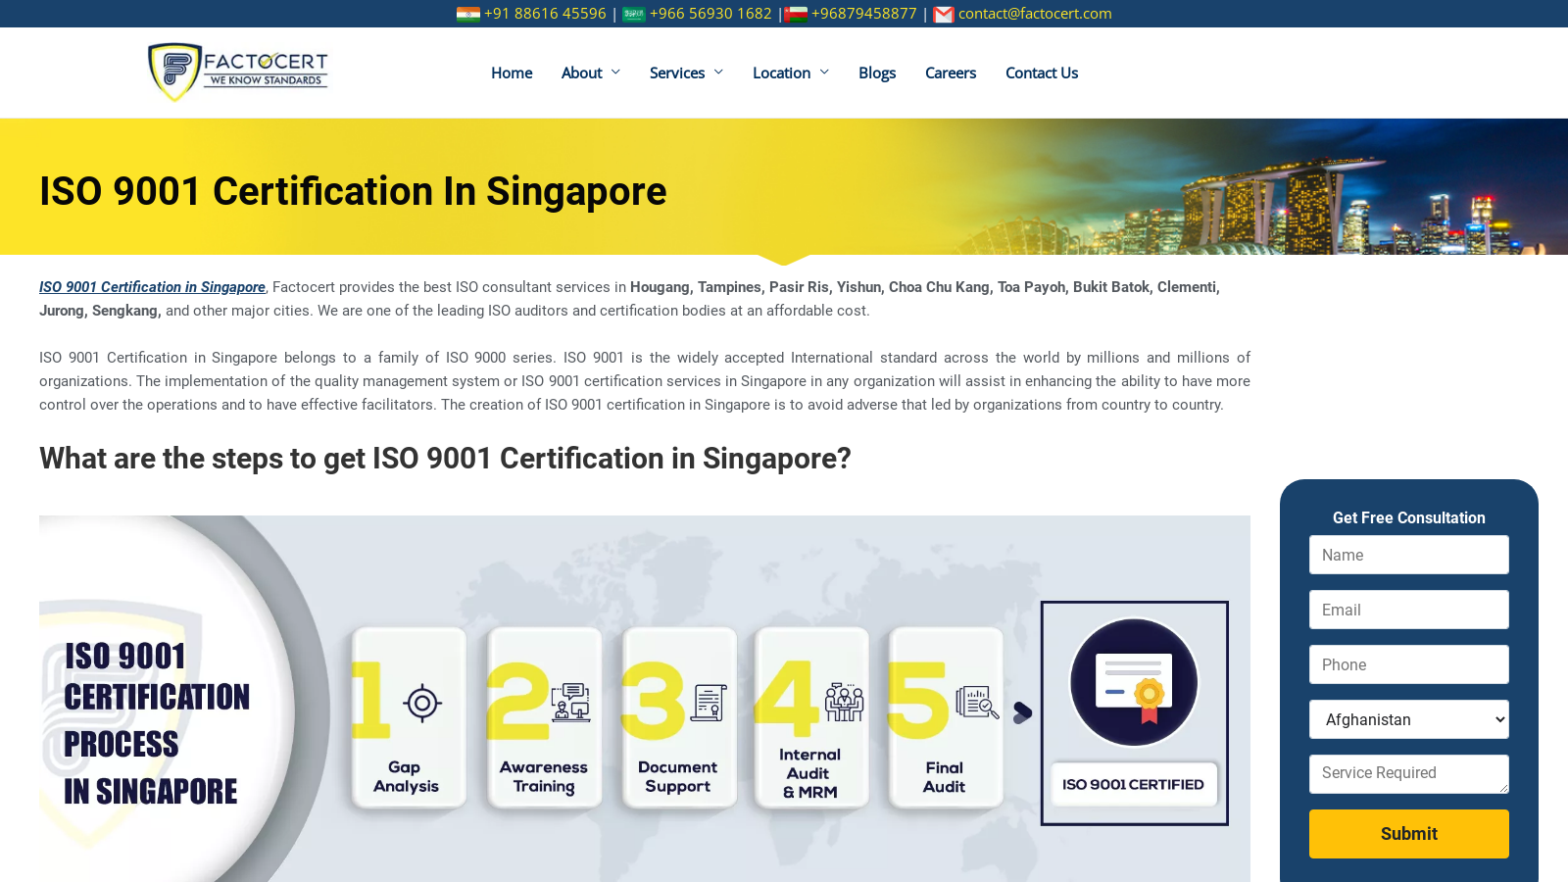Call the +96879458877 number
1568x882 pixels.
point(864,14)
